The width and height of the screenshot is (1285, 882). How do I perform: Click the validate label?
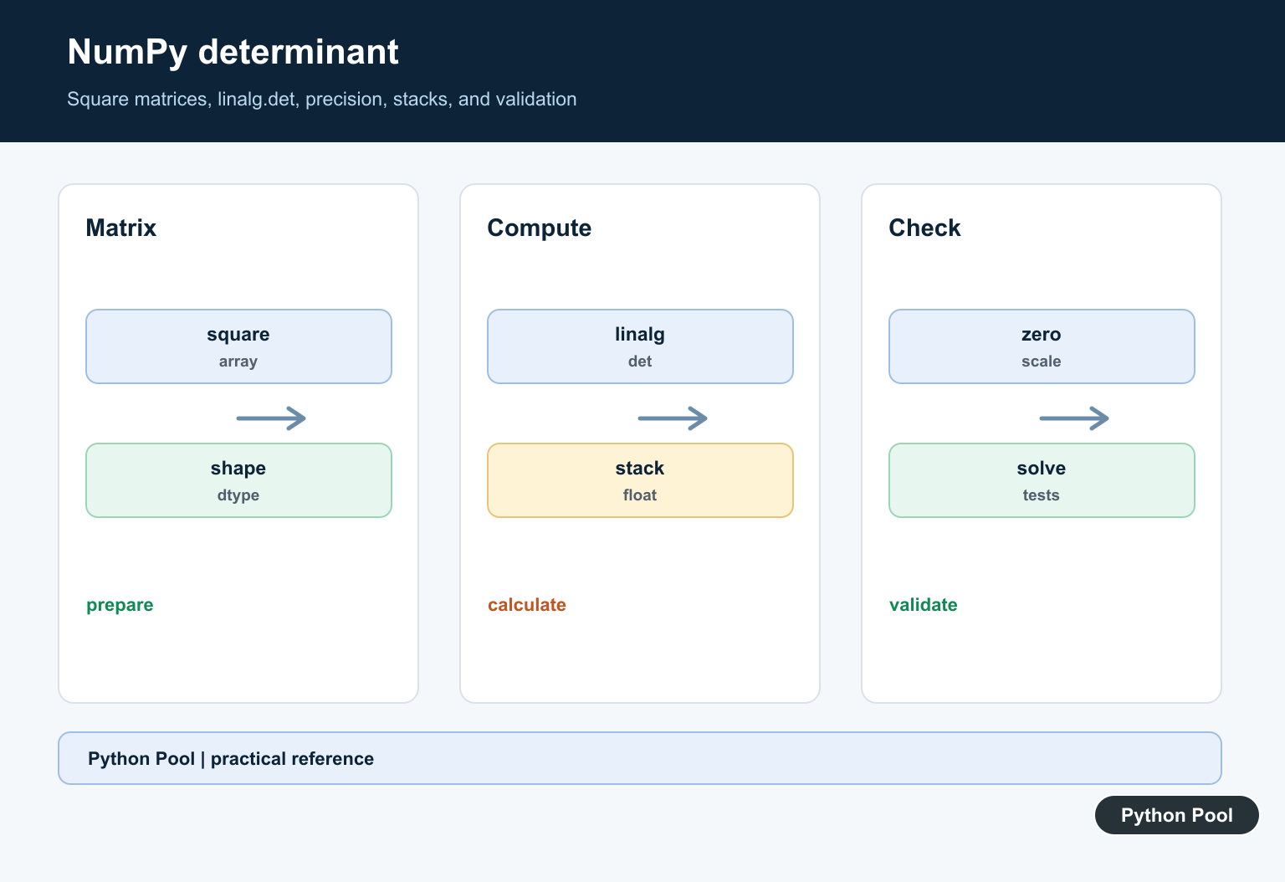pyautogui.click(x=923, y=605)
